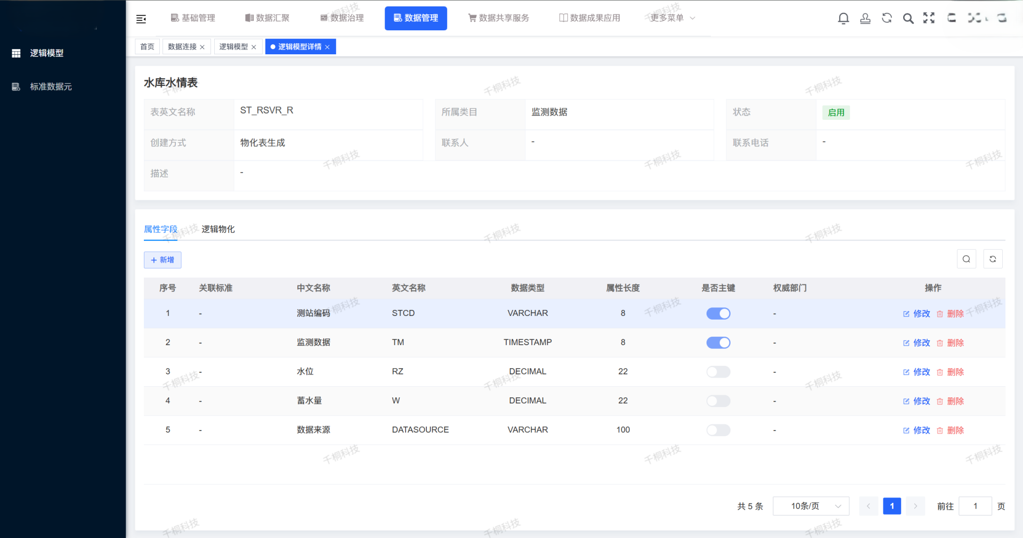This screenshot has width=1023, height=538.
Task: Open table search with the round magnifier button
Action: tap(967, 259)
